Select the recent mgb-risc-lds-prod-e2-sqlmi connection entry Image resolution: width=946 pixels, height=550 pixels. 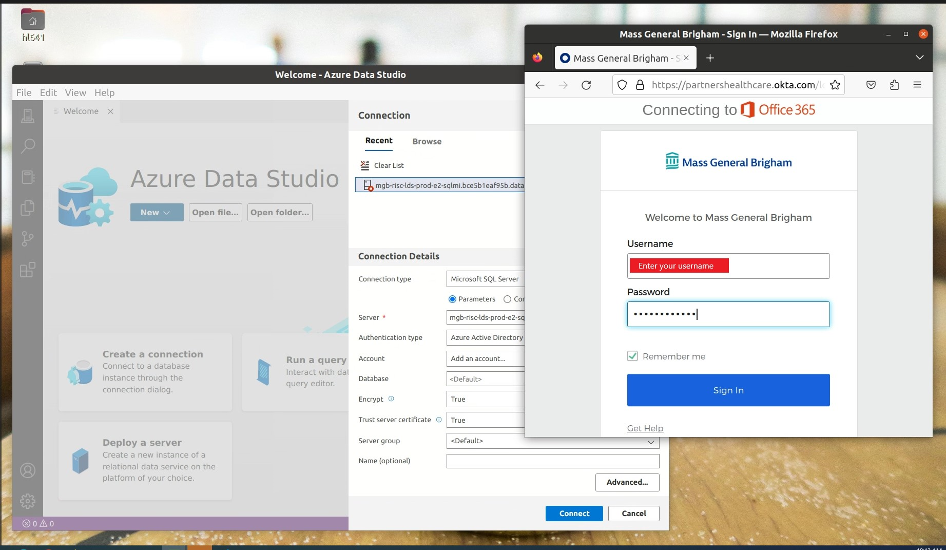click(440, 185)
